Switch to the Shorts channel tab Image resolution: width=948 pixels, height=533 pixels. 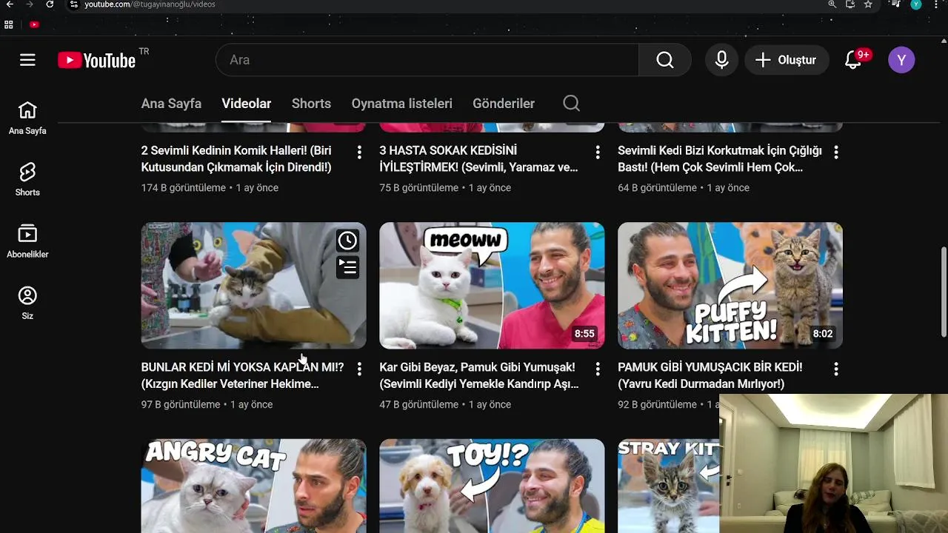tap(311, 104)
